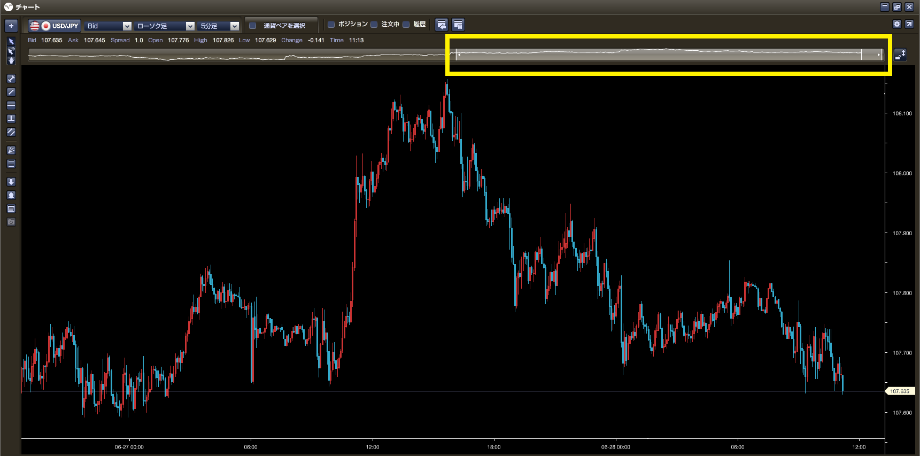Click the plus button to add chart
The image size is (920, 456).
11,26
